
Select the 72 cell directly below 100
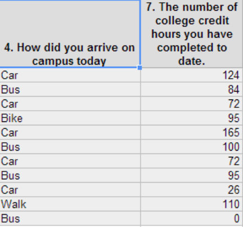coord(192,161)
